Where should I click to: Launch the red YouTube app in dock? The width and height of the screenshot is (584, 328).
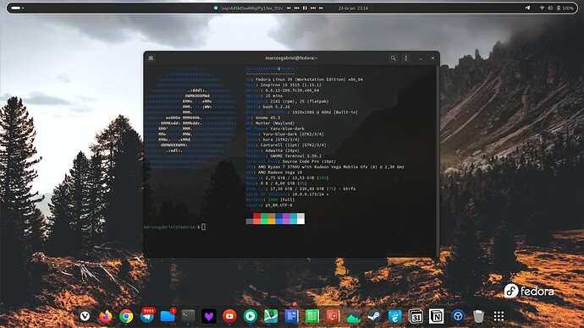(229, 316)
